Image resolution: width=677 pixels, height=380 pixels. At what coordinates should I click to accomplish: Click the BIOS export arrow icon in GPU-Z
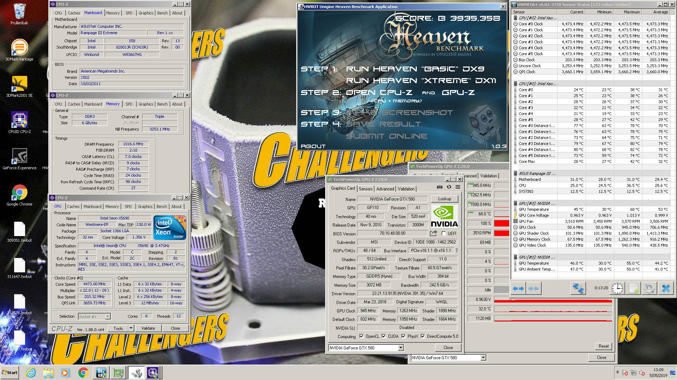click(433, 233)
